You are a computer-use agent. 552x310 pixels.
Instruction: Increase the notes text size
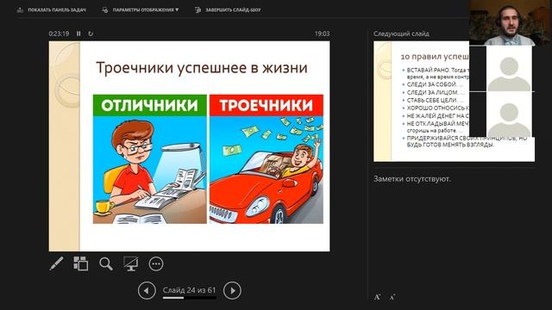378,297
